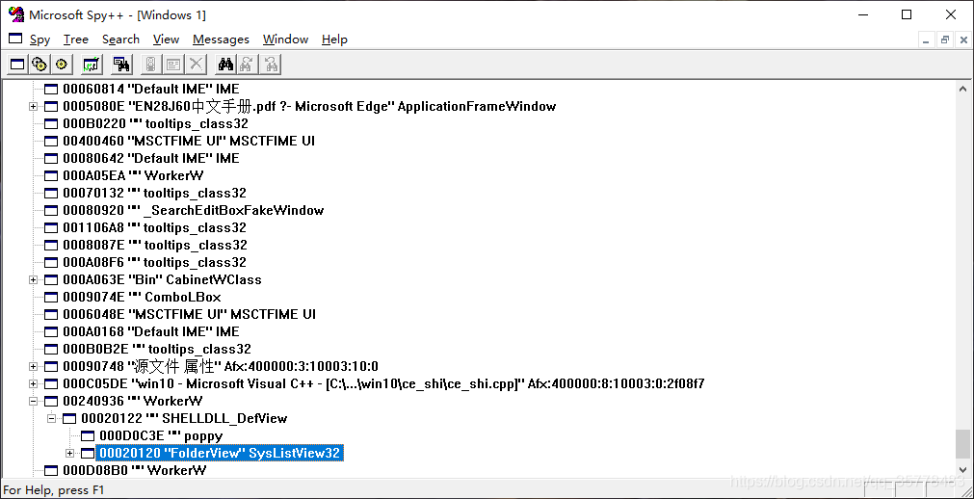Click window icon of _SearchEditBoxFakeWindow row
The image size is (974, 499).
coord(52,211)
